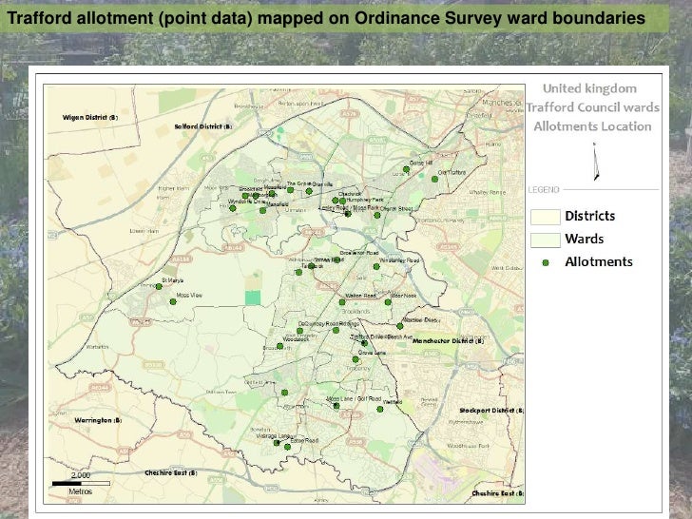Click the north arrow symbol
Image resolution: width=692 pixels, height=519 pixels.
click(x=596, y=162)
